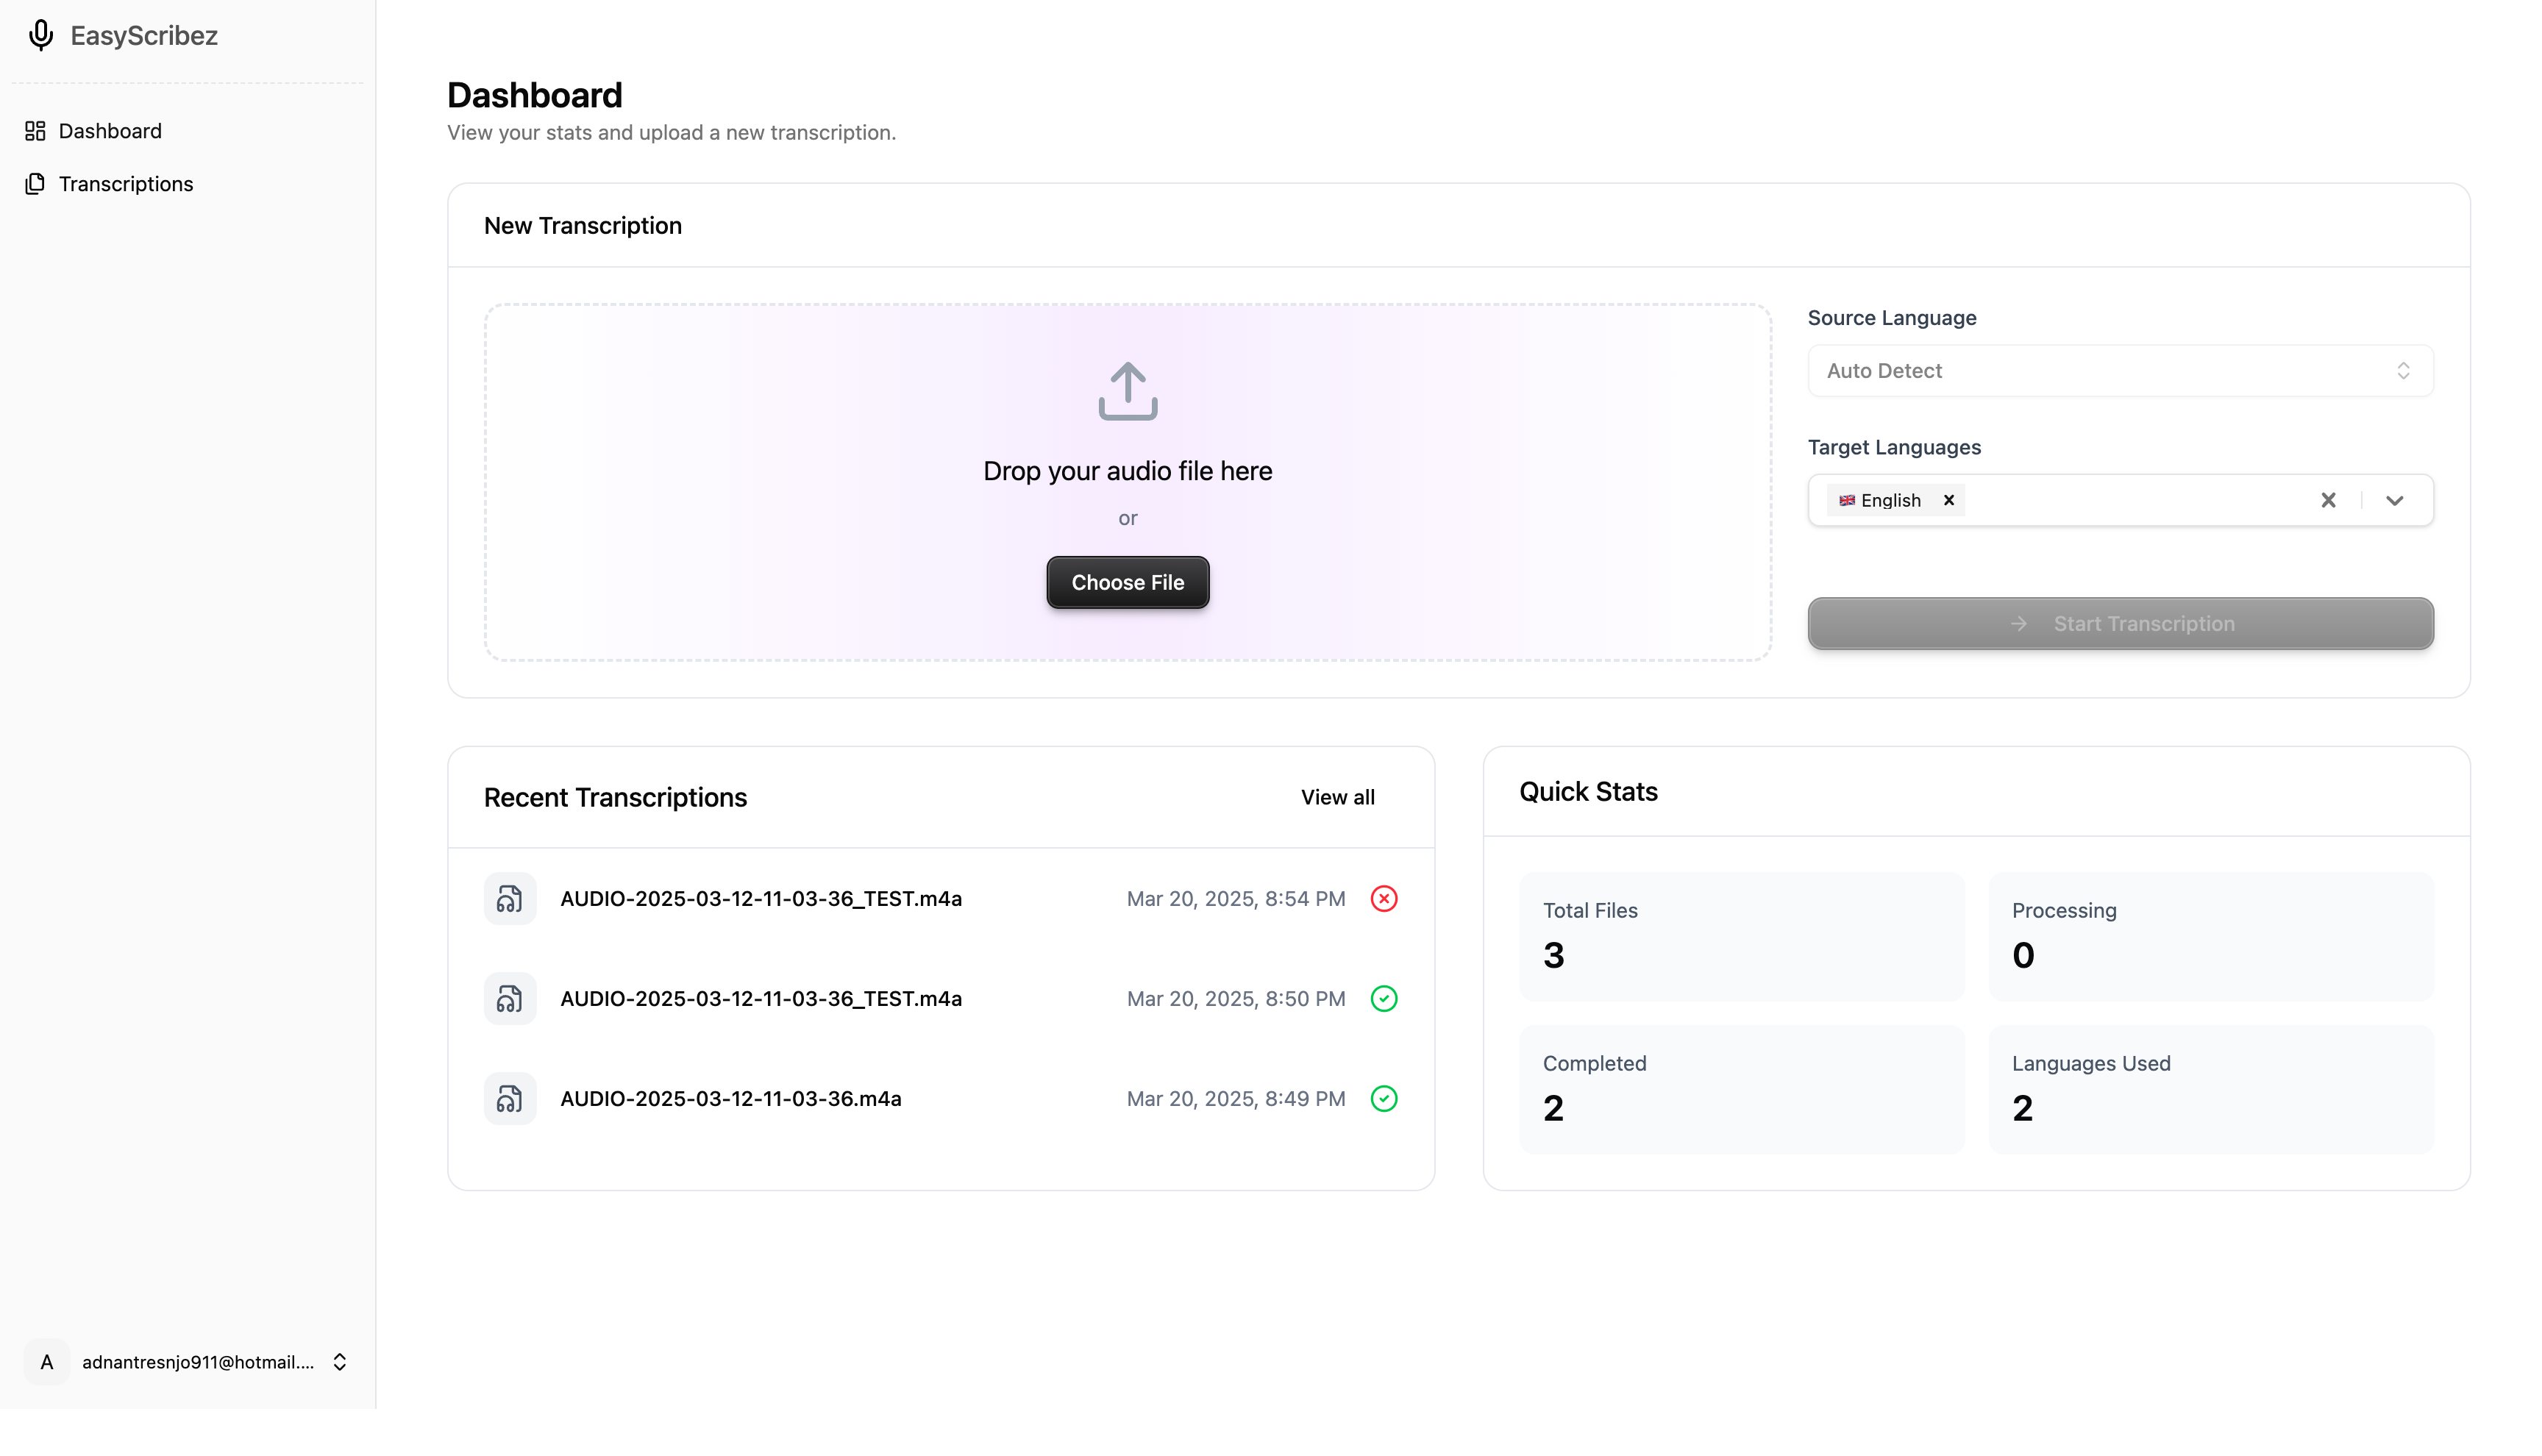Click audio file icon of the 8:50 PM transcription
This screenshot has height=1456, width=2542.
(510, 998)
